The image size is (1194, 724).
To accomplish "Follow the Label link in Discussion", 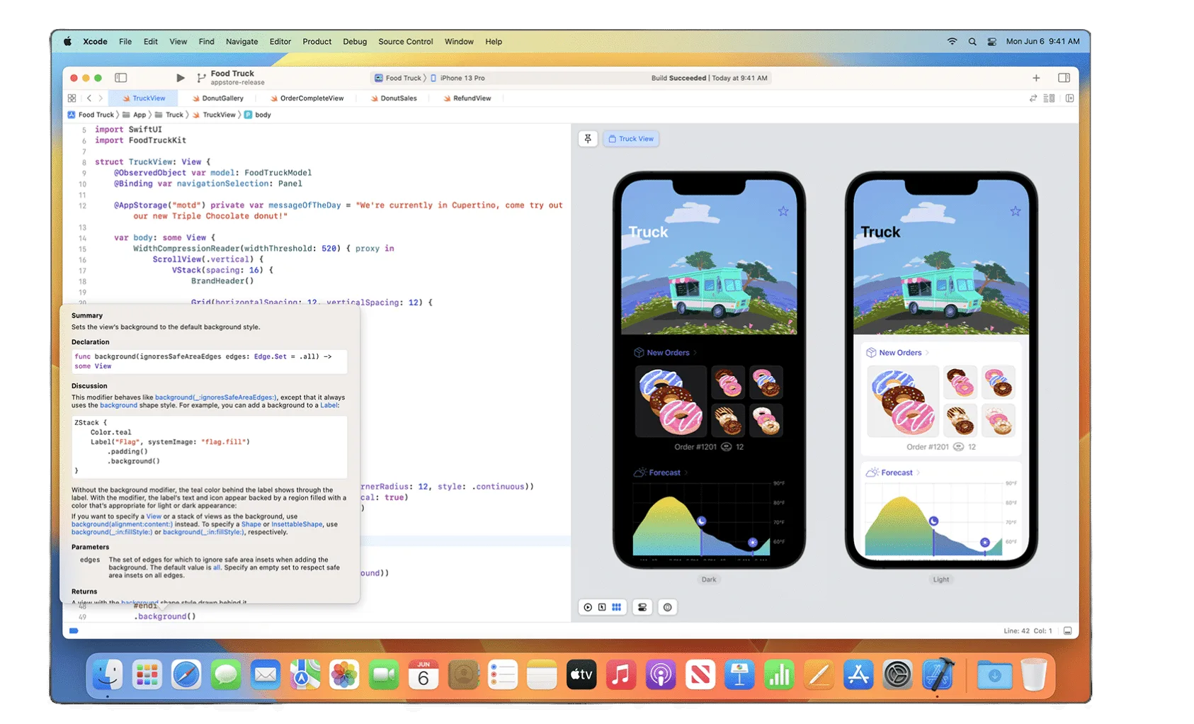I will click(x=329, y=405).
